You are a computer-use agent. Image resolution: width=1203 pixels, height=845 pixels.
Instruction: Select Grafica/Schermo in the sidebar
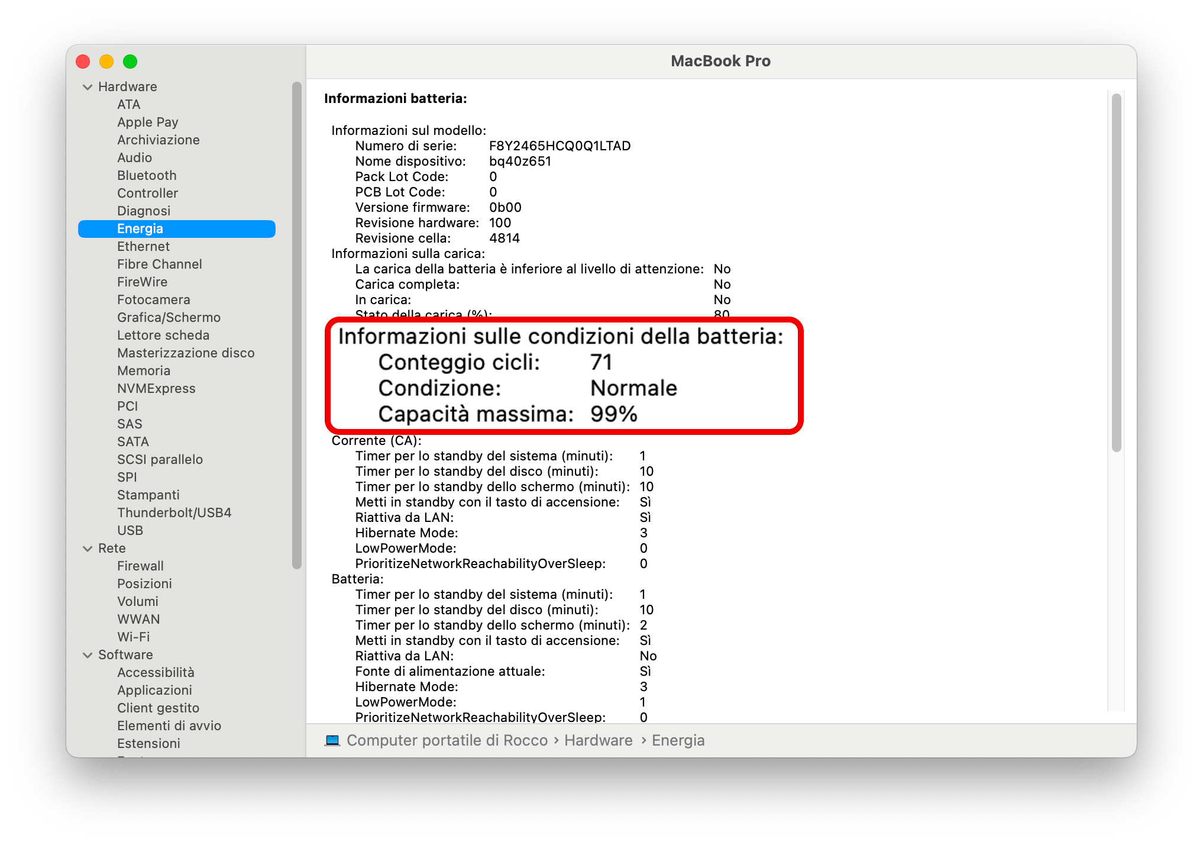pyautogui.click(x=169, y=318)
